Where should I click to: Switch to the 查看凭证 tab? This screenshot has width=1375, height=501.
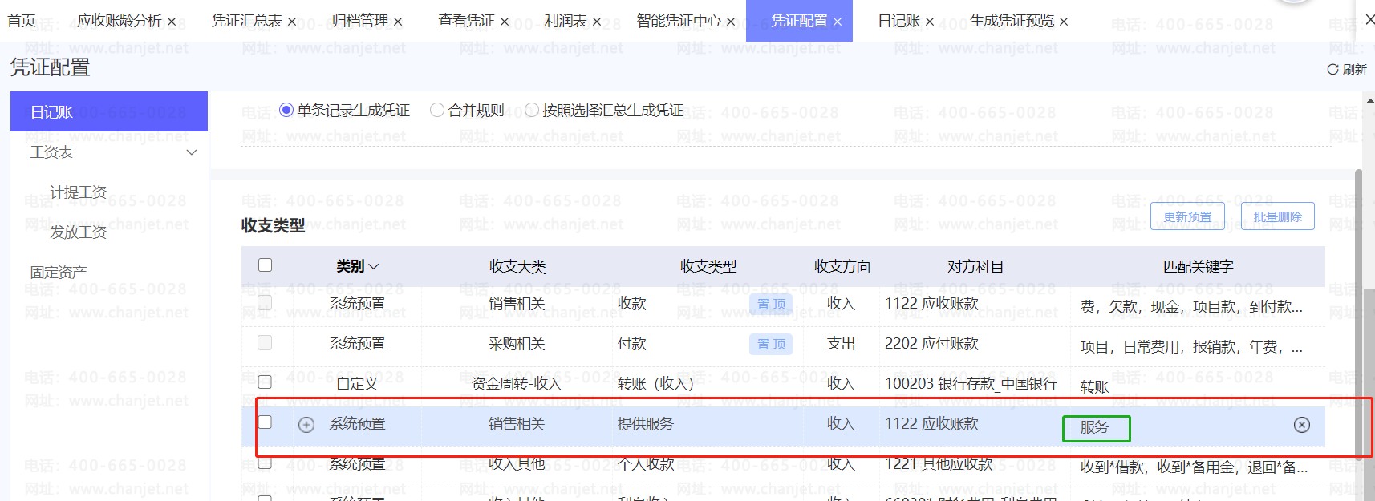click(x=466, y=21)
